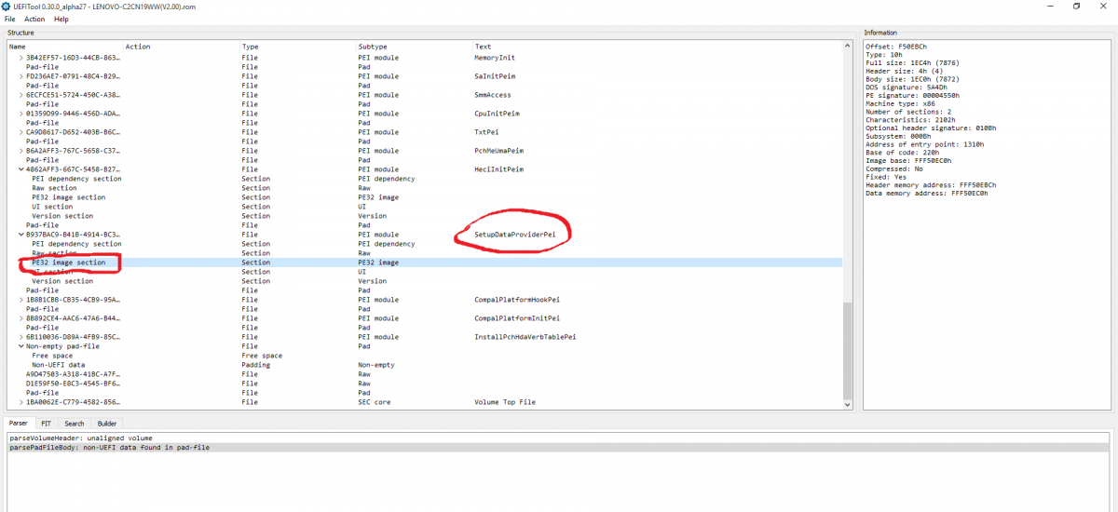
Task: Open the Action menu
Action: pos(34,19)
